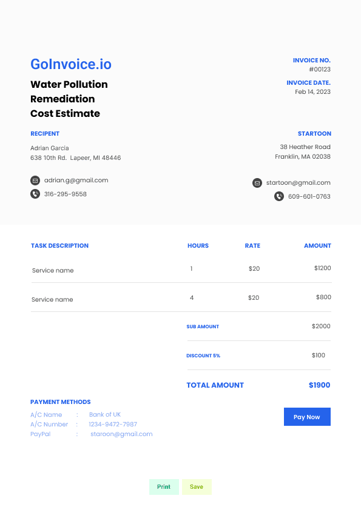The height and width of the screenshot is (510, 361).
Task: Click the invoice date Feb 14, 2023
Action: point(312,91)
